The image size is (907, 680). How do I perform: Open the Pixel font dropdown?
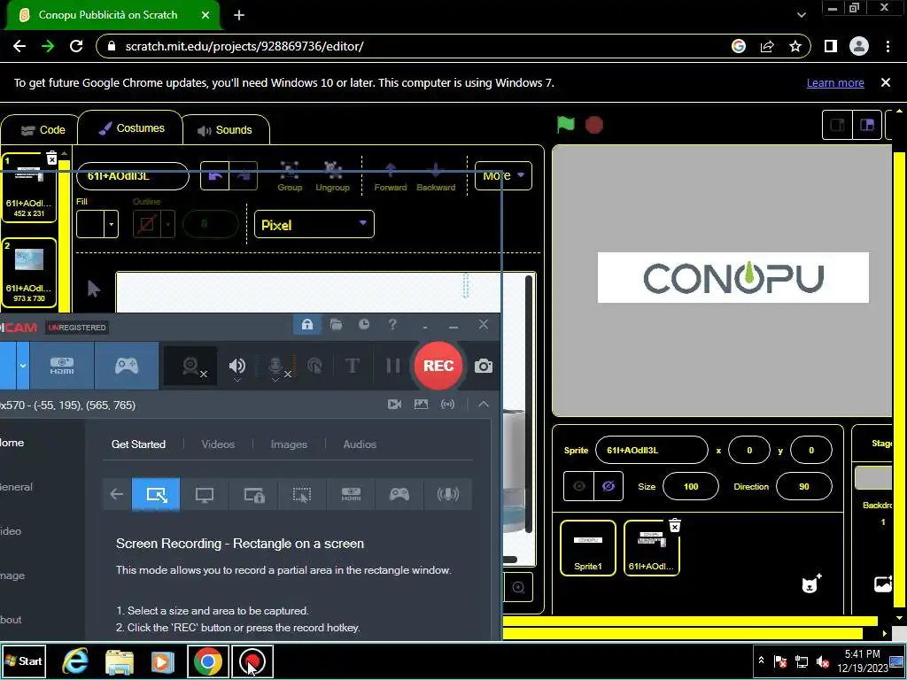[x=314, y=224]
